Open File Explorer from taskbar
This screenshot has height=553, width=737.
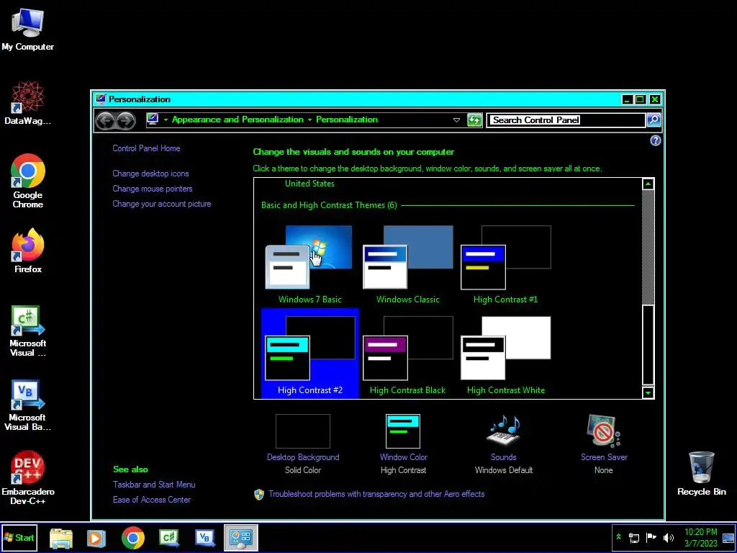click(61, 538)
